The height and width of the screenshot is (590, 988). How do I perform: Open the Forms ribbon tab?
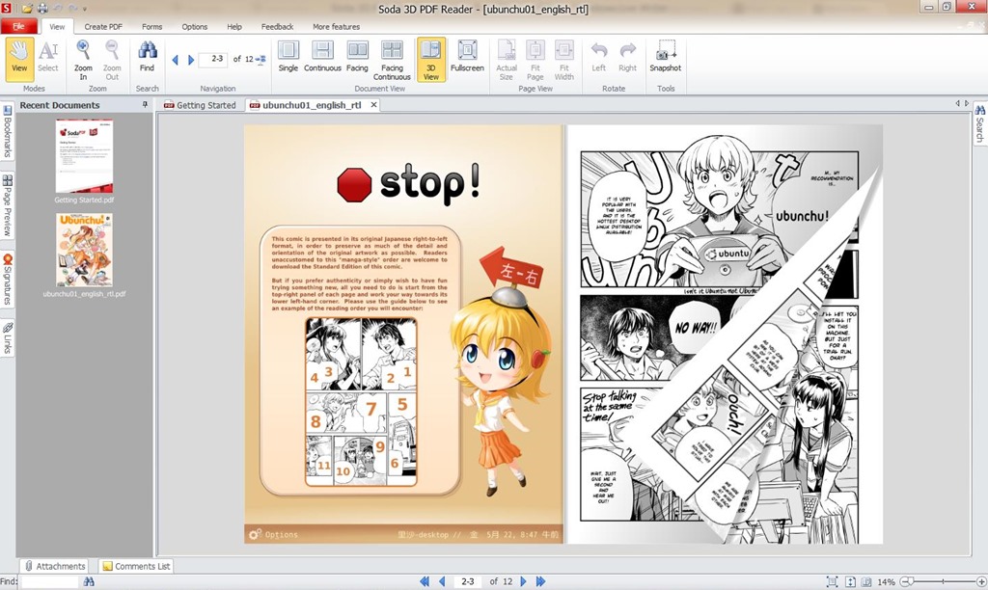coord(151,26)
